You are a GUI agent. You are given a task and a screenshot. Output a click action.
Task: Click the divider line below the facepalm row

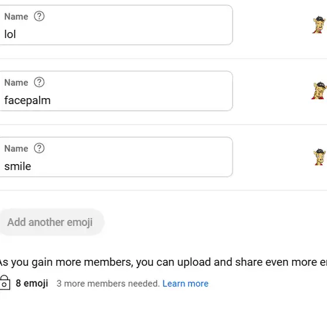coord(163,125)
